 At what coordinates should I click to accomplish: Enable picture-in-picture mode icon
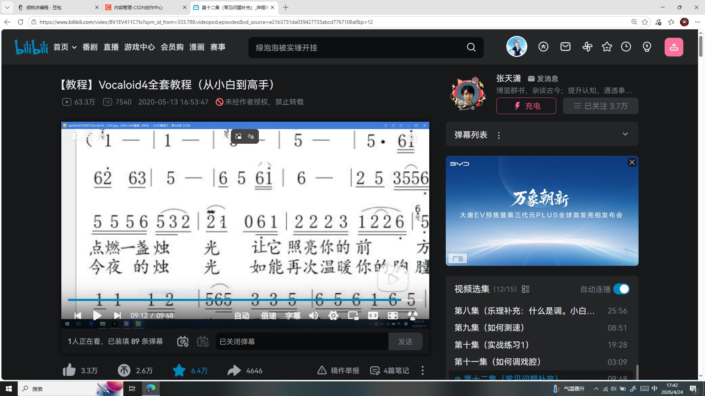pos(353,316)
